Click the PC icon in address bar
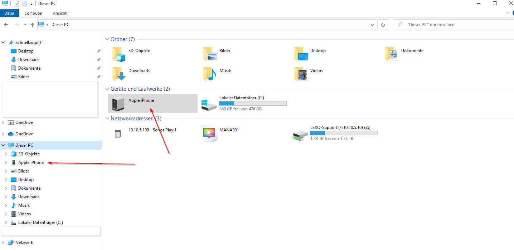Screen dimensions: 514x250 click(x=42, y=24)
